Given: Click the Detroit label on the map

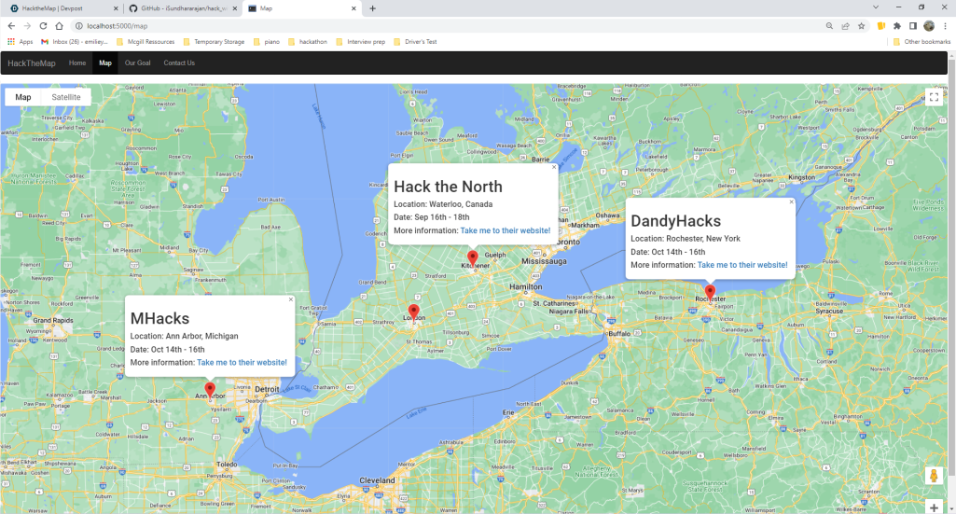Looking at the screenshot, I should (x=267, y=389).
